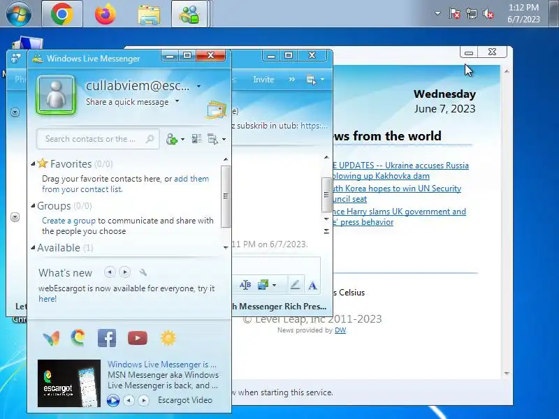The width and height of the screenshot is (559, 419).
Task: Click the user profile picture
Action: [56, 95]
